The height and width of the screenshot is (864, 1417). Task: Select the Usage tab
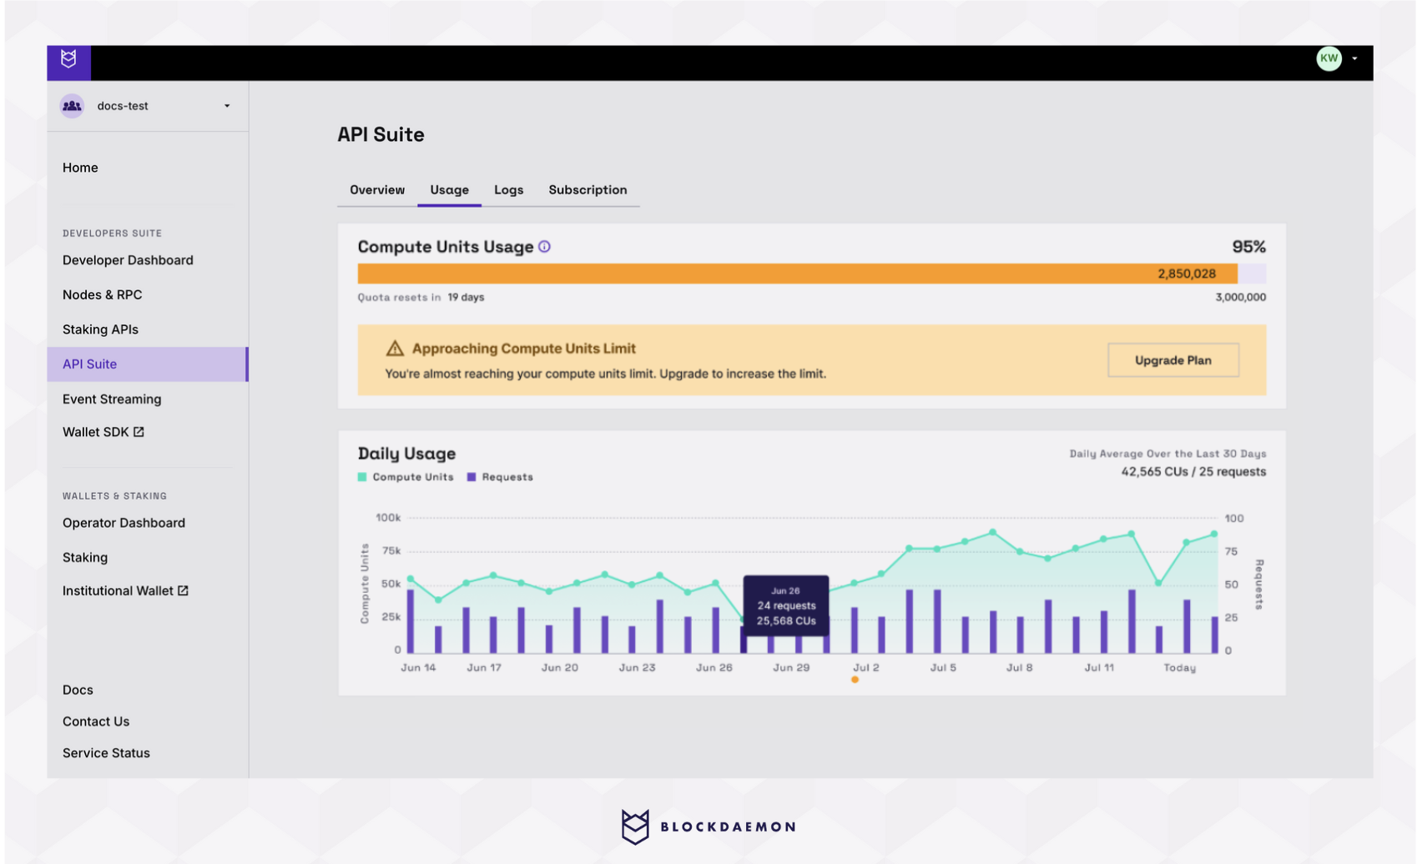coord(449,190)
